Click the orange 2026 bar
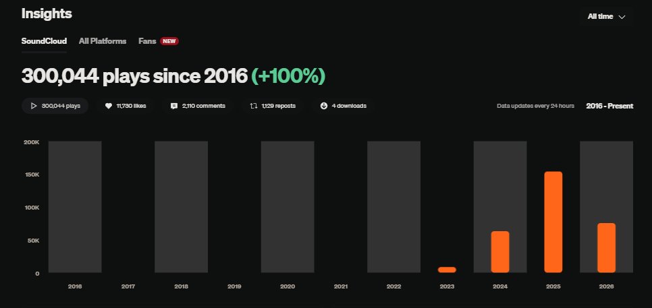The width and height of the screenshot is (652, 308). coord(606,248)
